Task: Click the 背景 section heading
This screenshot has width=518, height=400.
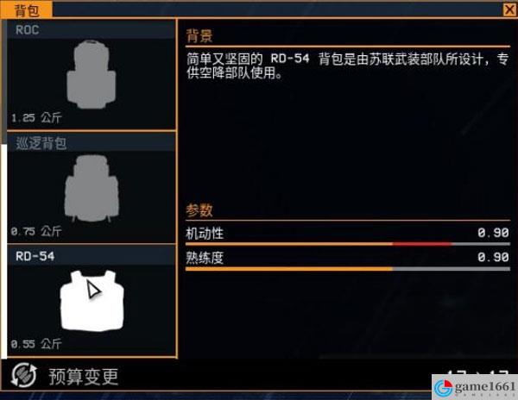Action: pyautogui.click(x=199, y=35)
